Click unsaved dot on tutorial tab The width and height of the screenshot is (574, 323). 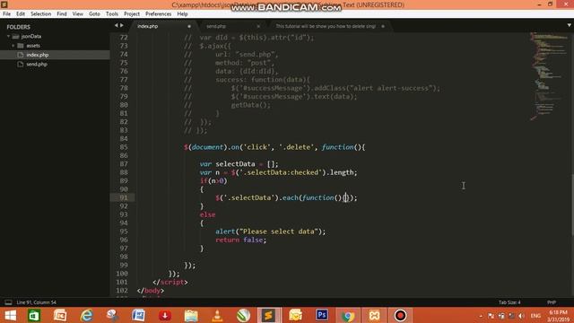(383, 26)
